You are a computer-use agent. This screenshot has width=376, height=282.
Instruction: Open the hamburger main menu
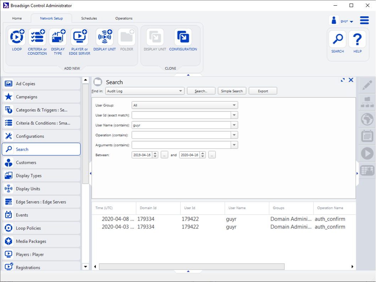(364, 20)
